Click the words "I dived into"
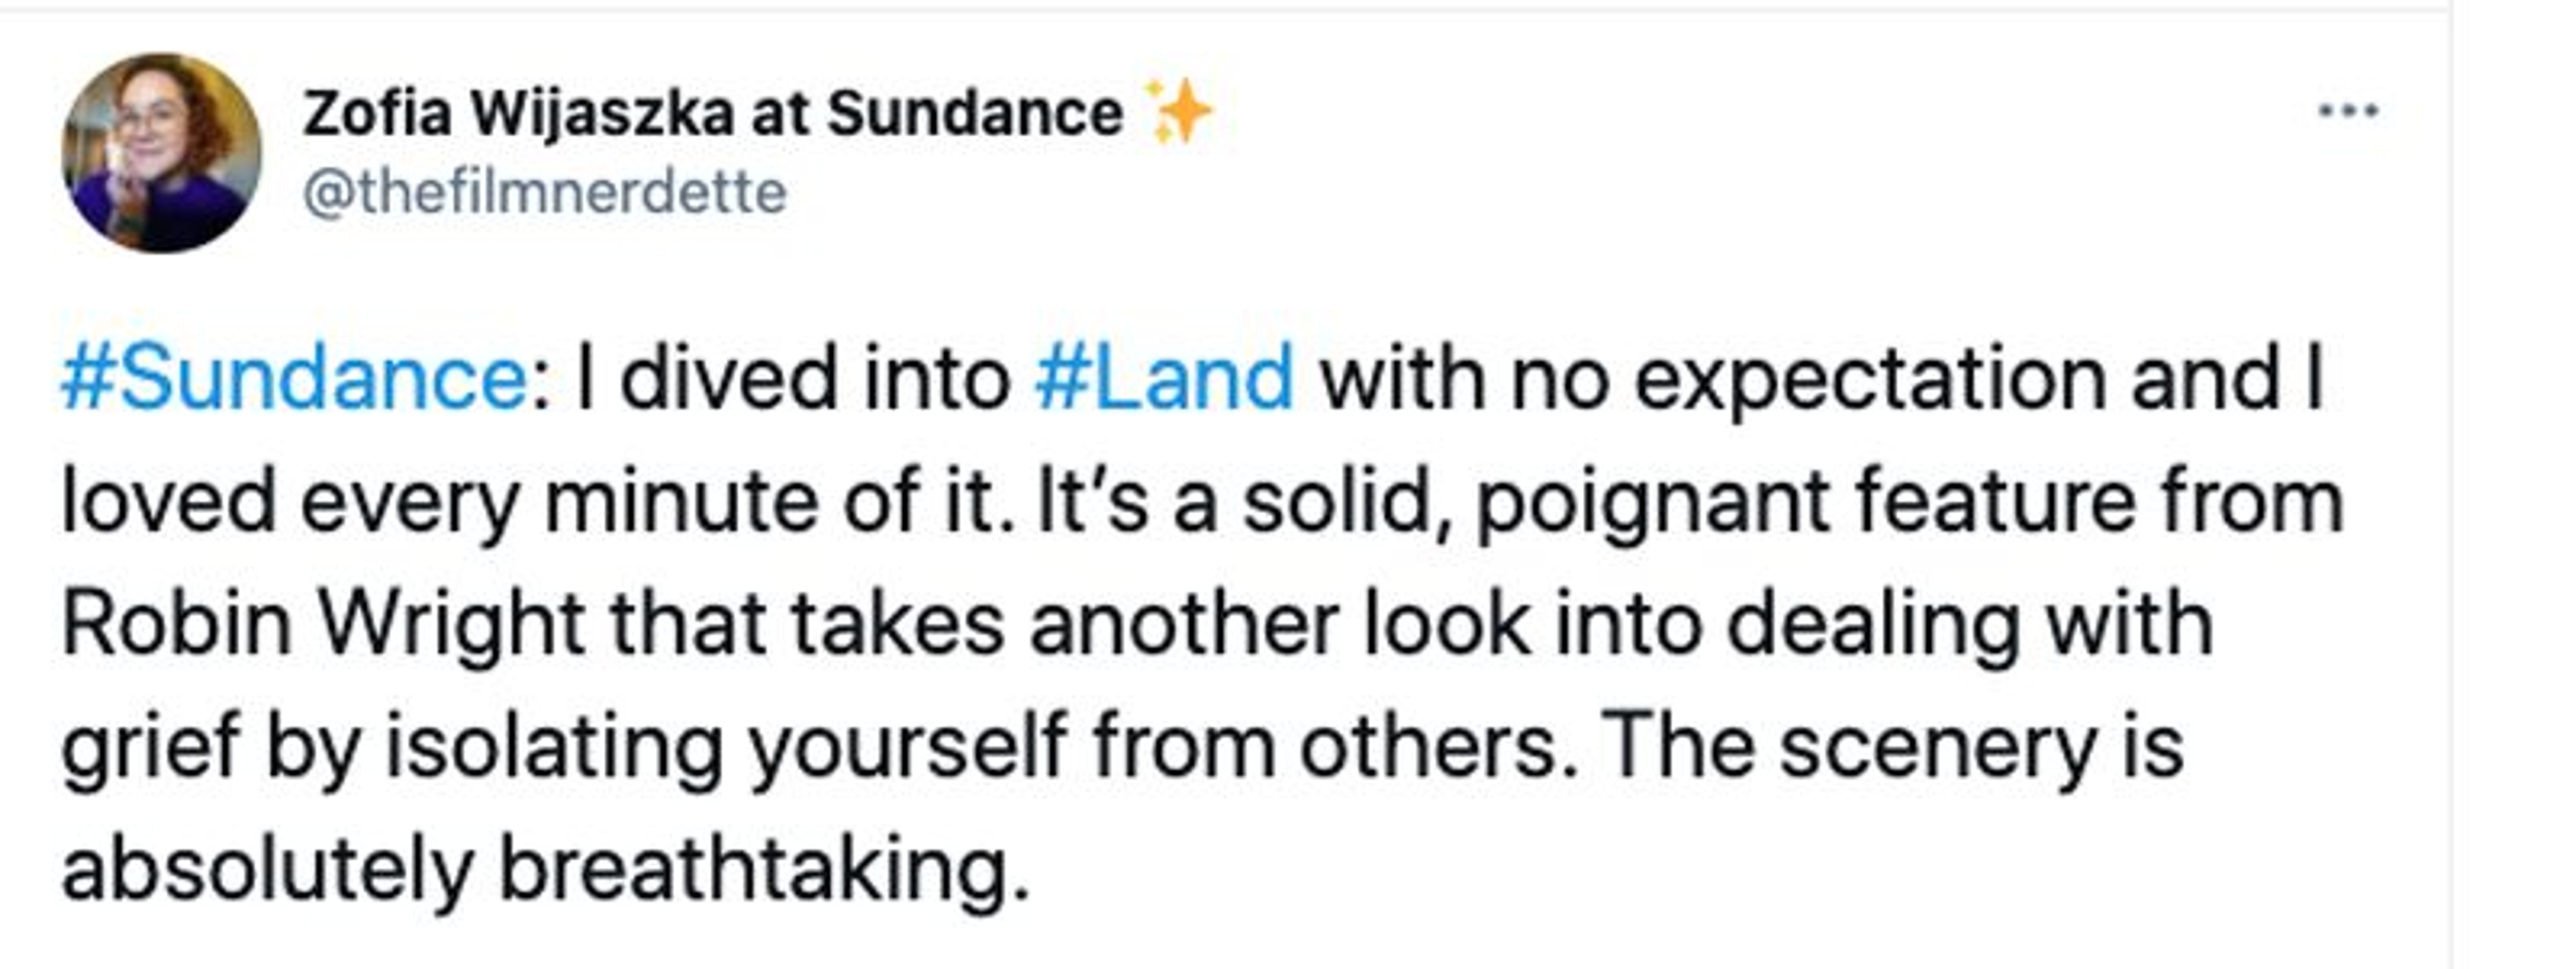Viewport: 2576px width, 969px height. 794,380
